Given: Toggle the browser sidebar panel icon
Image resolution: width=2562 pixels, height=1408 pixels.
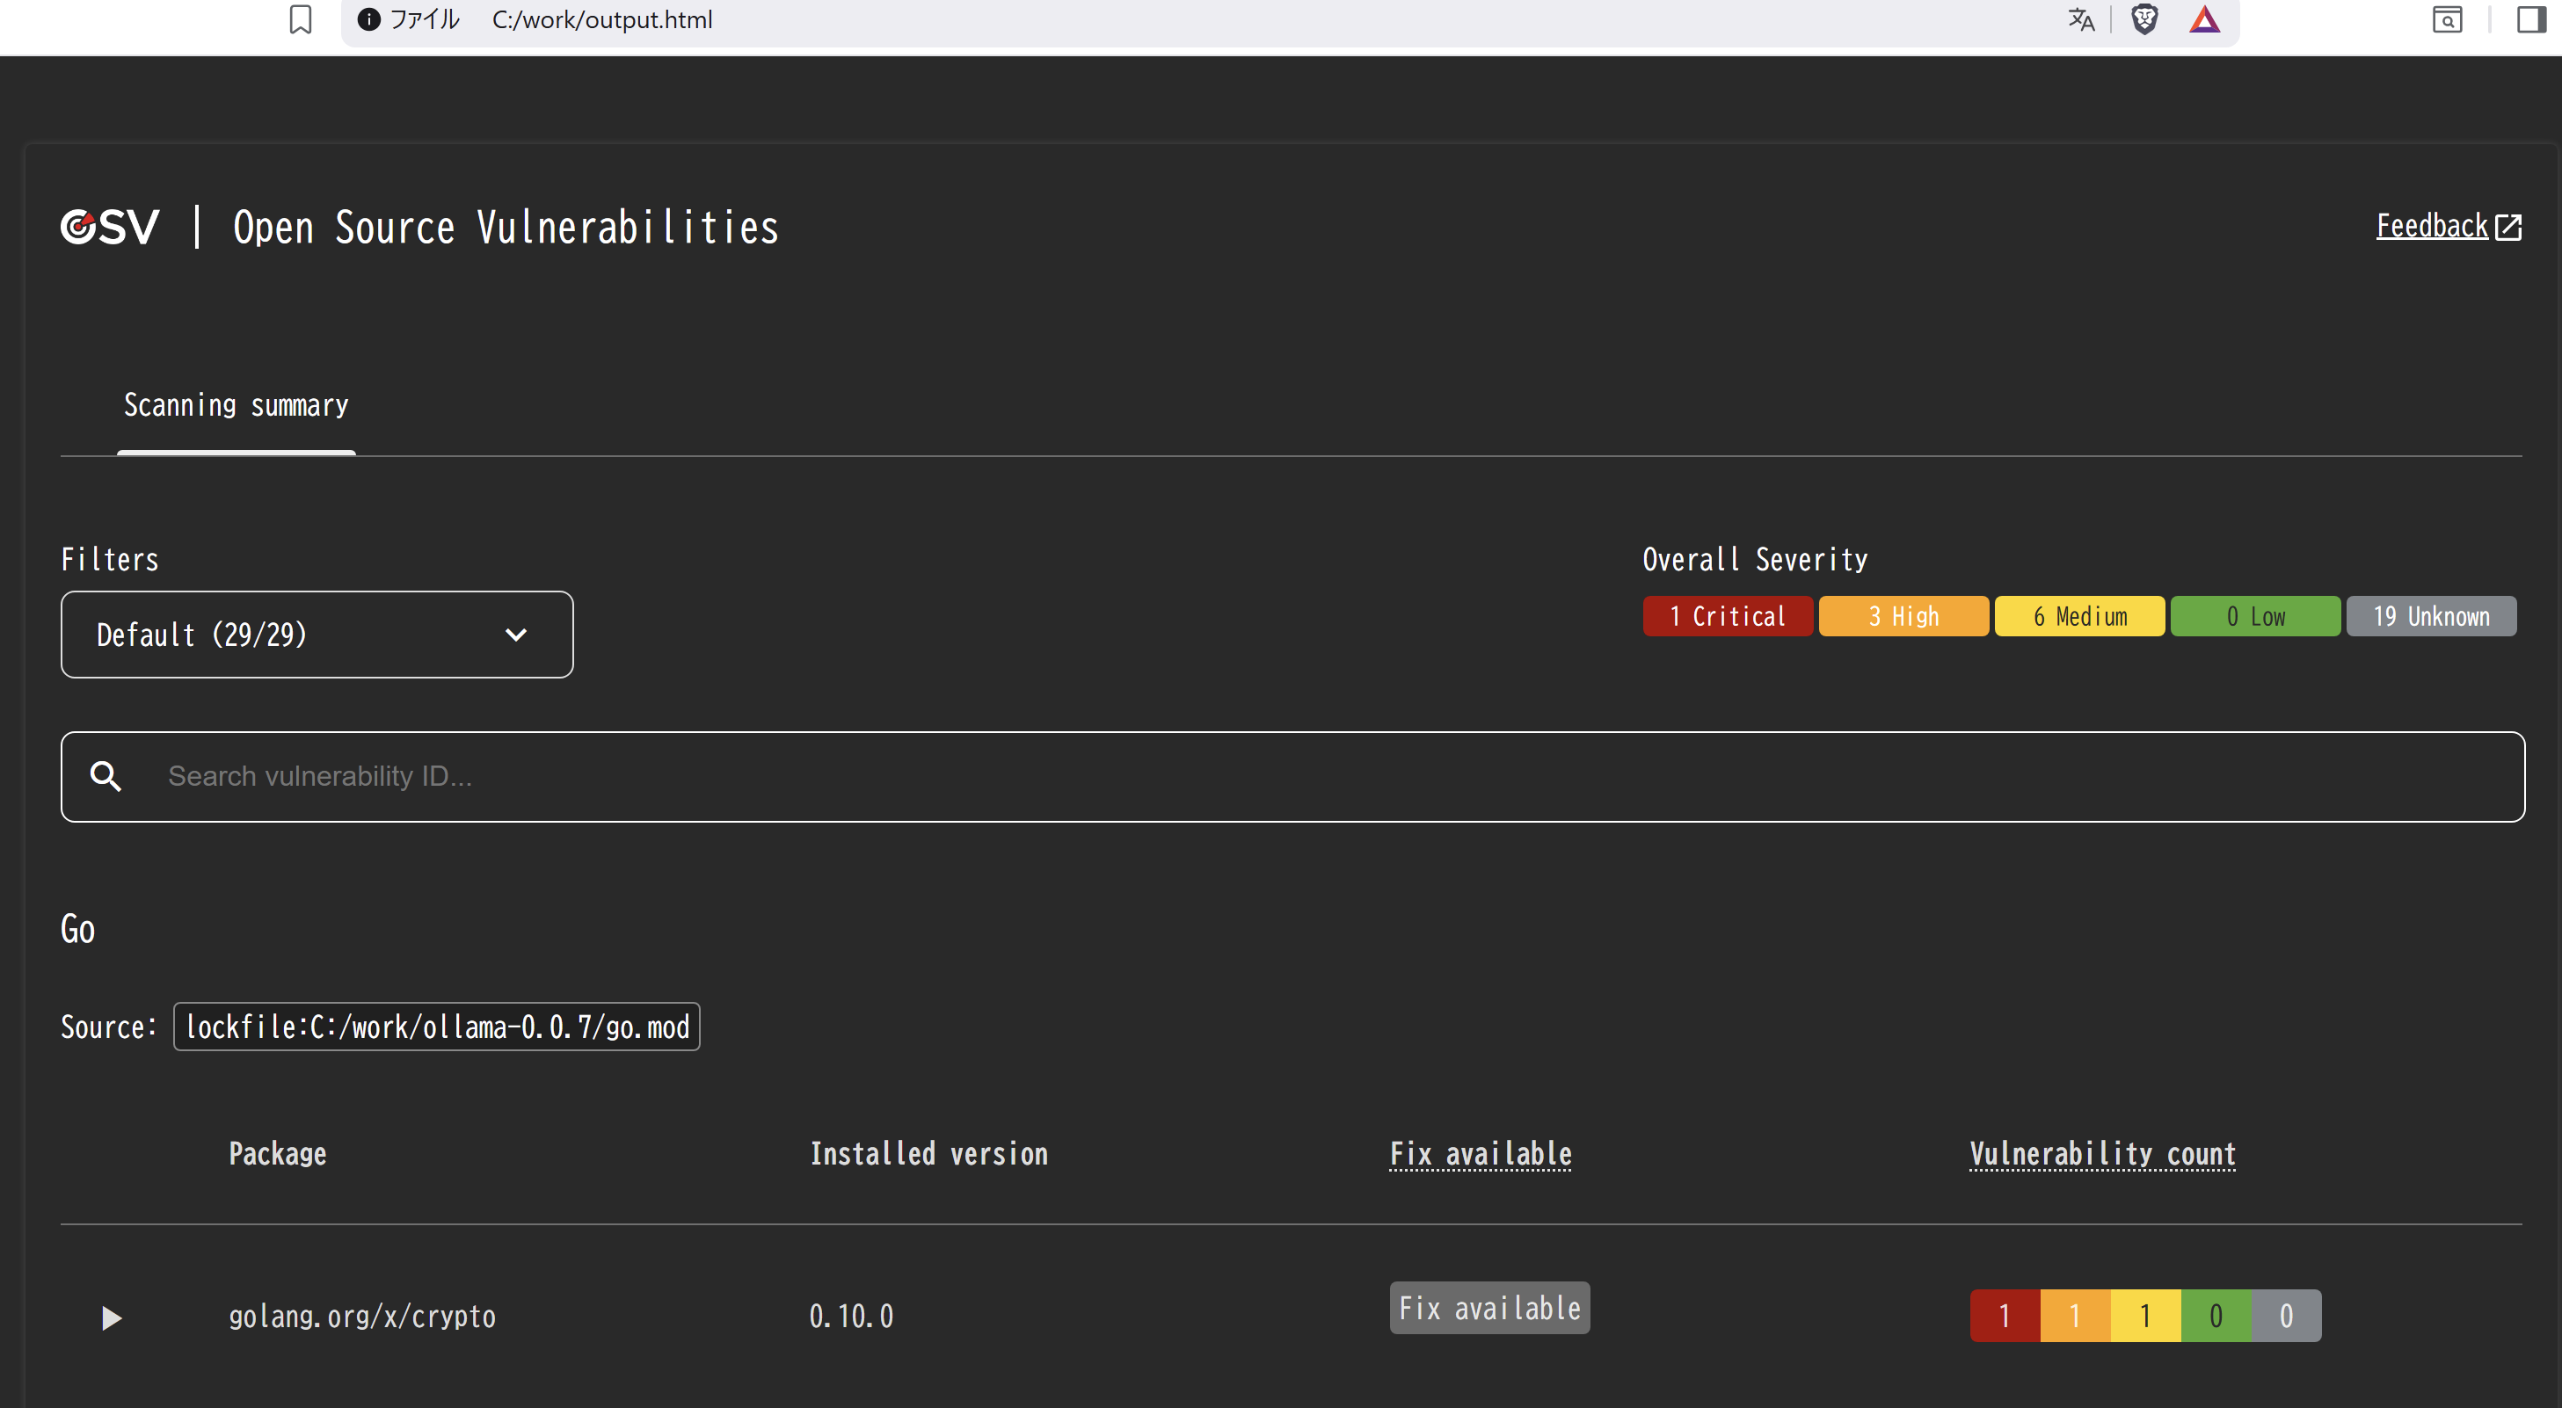Looking at the screenshot, I should pyautogui.click(x=2531, y=20).
